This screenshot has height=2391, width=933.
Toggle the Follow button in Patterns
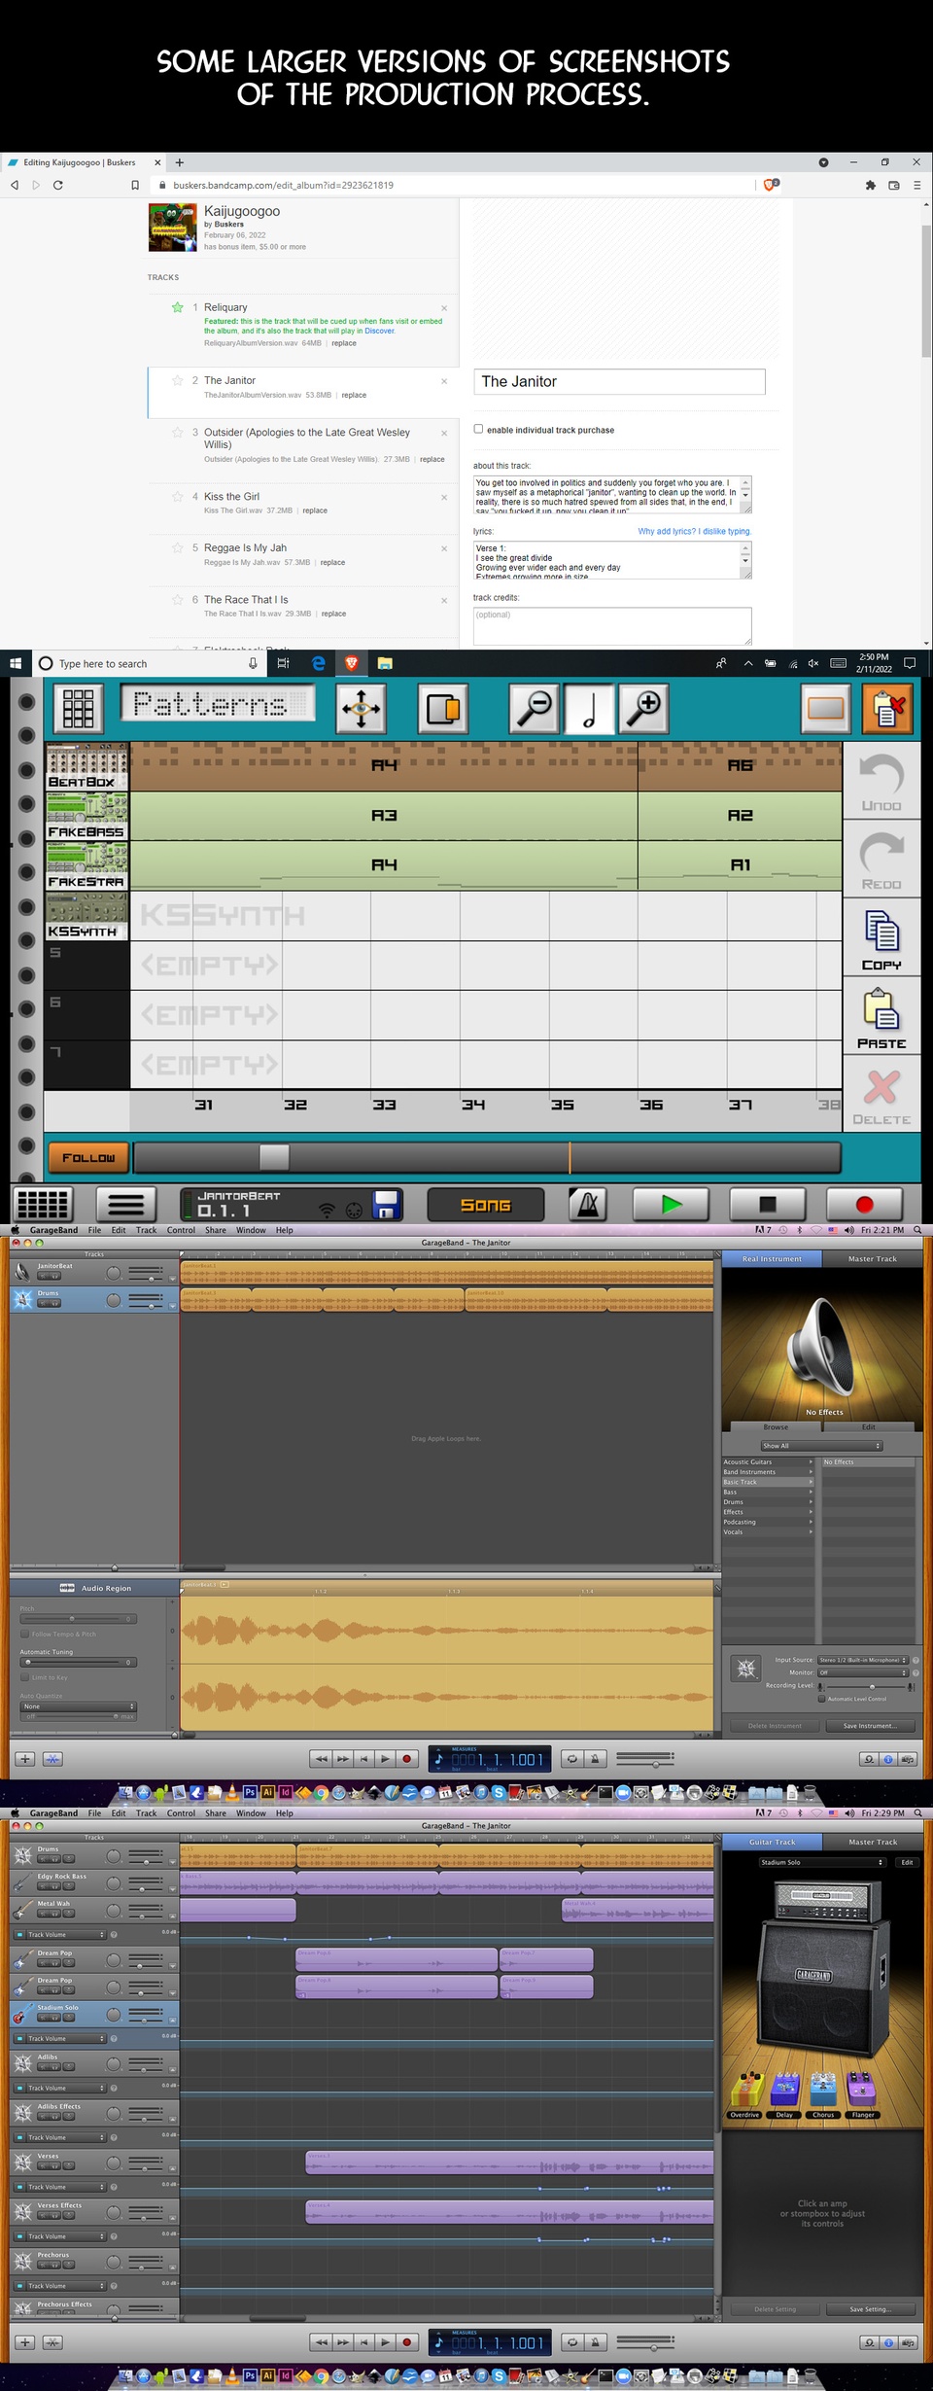[87, 1157]
